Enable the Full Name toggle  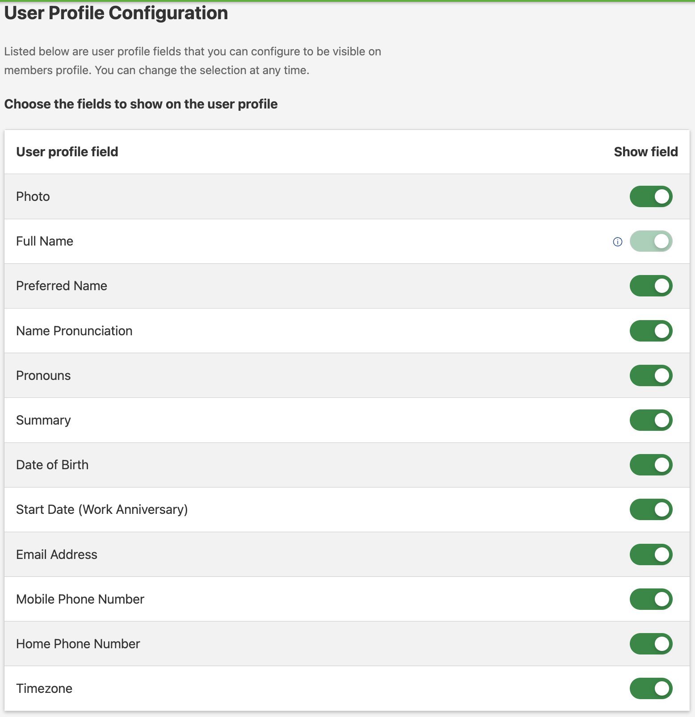pos(651,241)
